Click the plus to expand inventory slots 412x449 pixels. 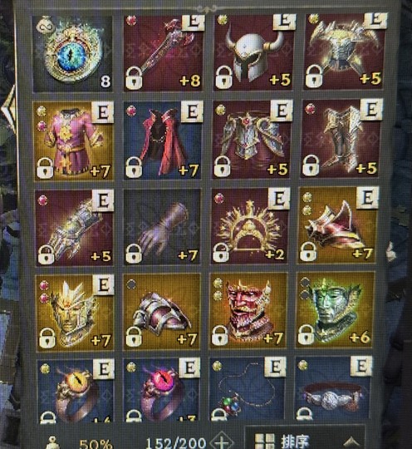point(221,442)
